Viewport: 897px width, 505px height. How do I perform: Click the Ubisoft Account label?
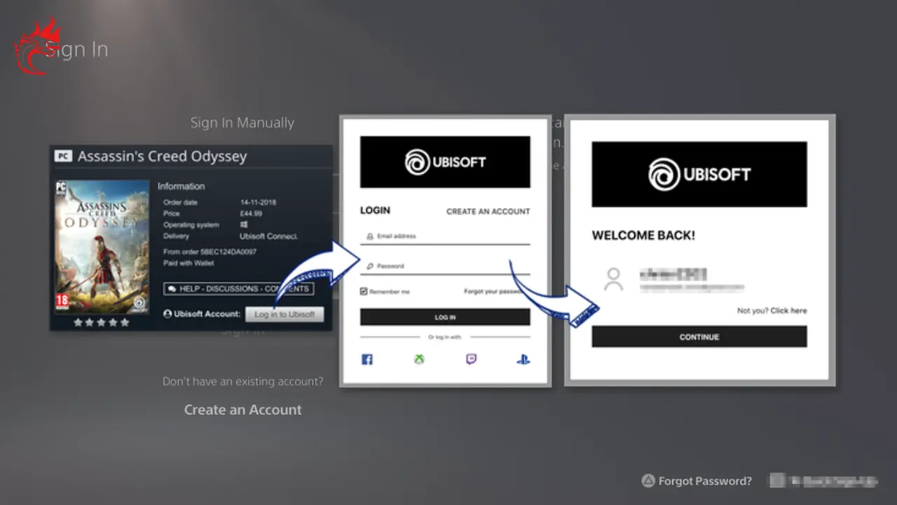(202, 314)
